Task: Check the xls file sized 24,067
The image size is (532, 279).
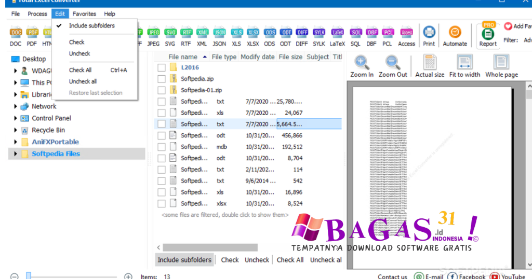Action: tap(162, 113)
